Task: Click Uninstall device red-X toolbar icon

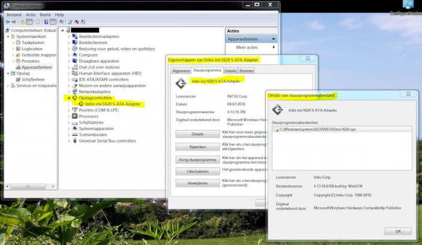Action: pyautogui.click(x=77, y=22)
